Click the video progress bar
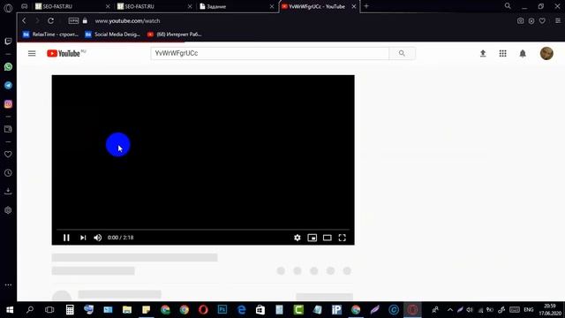 click(x=203, y=230)
